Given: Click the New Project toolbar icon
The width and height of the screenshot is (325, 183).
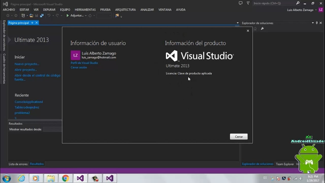Looking at the screenshot, I should pos(23,16).
